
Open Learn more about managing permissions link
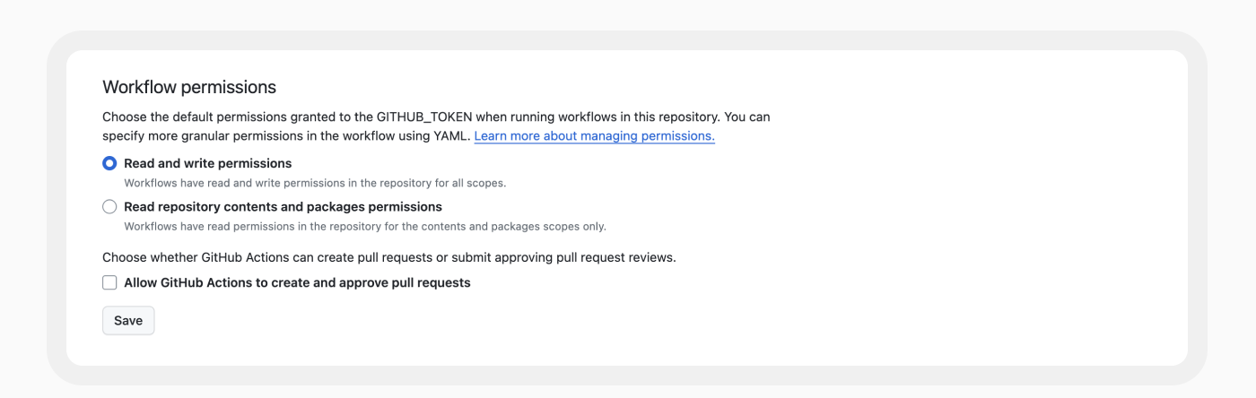[594, 136]
